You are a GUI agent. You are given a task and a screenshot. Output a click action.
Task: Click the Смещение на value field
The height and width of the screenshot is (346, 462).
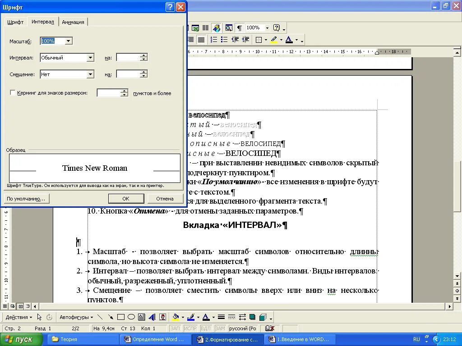pyautogui.click(x=128, y=74)
